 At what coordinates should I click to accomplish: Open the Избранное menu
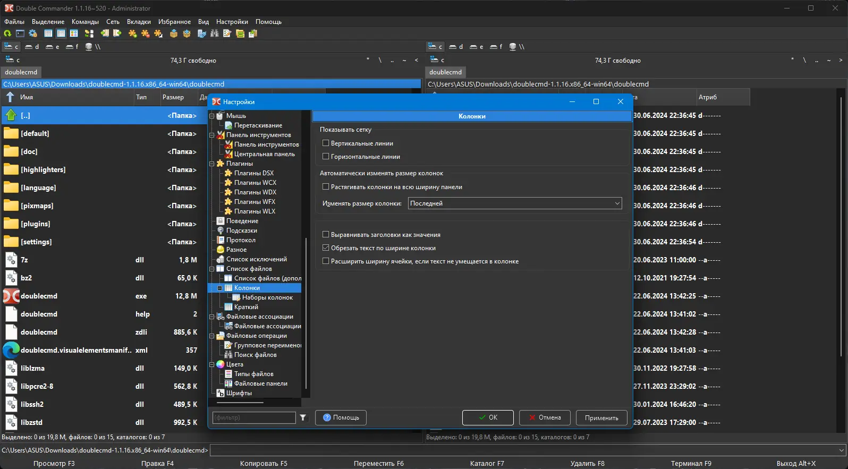(x=174, y=22)
